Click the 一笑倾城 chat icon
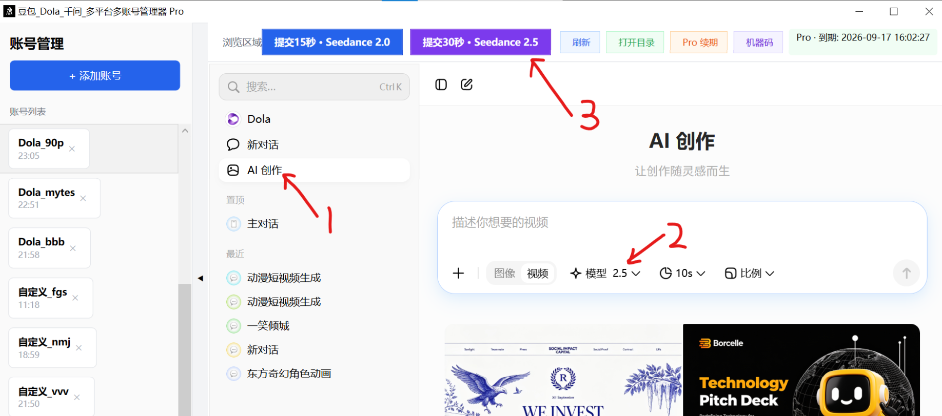Screen dimensions: 942x416 (x=233, y=326)
